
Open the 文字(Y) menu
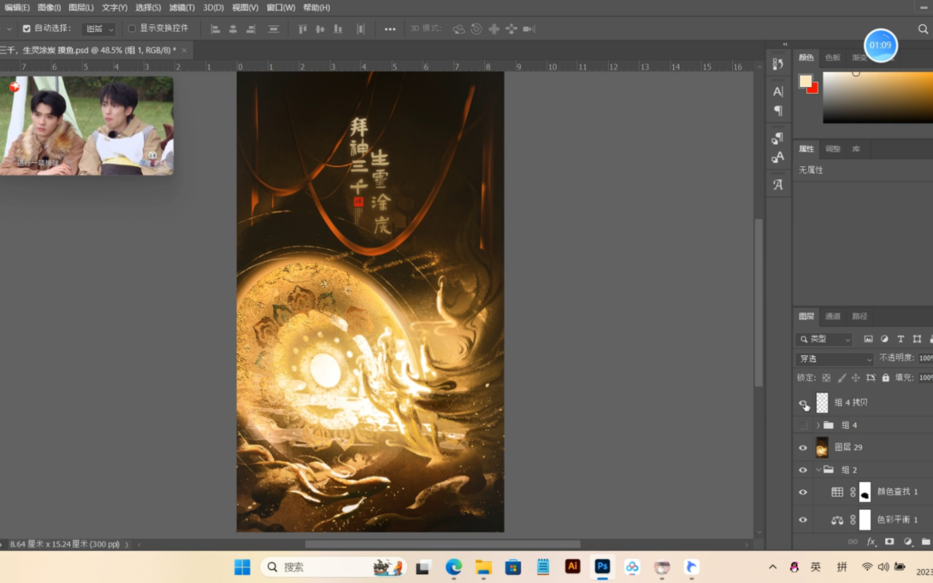coord(114,8)
